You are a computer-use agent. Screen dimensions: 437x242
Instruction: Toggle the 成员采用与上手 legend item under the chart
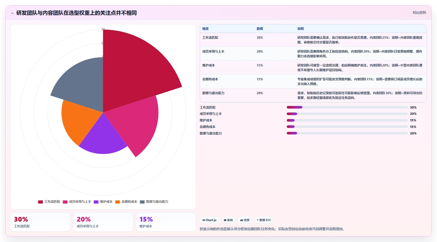tap(77, 202)
